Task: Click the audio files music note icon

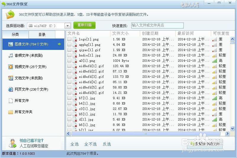Action: pyautogui.click(x=10, y=56)
